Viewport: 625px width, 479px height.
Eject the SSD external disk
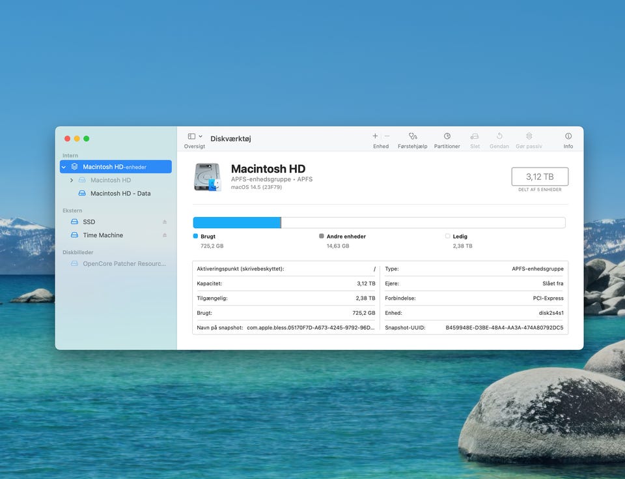pos(165,222)
